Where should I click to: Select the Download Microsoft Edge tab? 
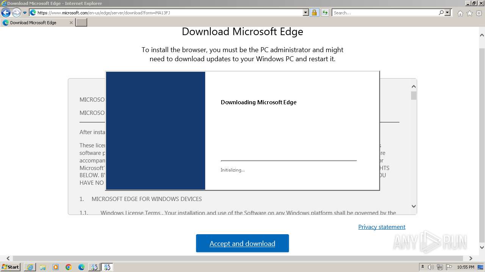tap(38, 23)
